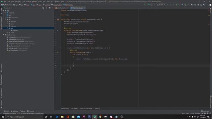Open the Logcat tool window
This screenshot has height=119, width=212.
coord(15,111)
